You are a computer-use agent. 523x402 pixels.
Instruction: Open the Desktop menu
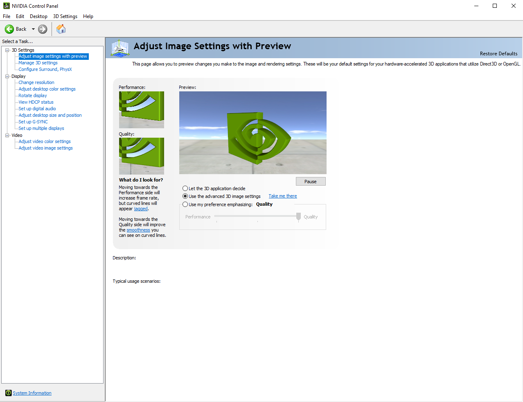pos(38,16)
